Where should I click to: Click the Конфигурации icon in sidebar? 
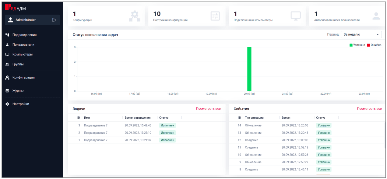(7, 78)
